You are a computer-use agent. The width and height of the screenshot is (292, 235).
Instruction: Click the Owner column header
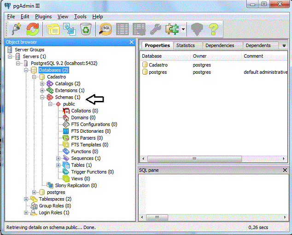(216, 56)
